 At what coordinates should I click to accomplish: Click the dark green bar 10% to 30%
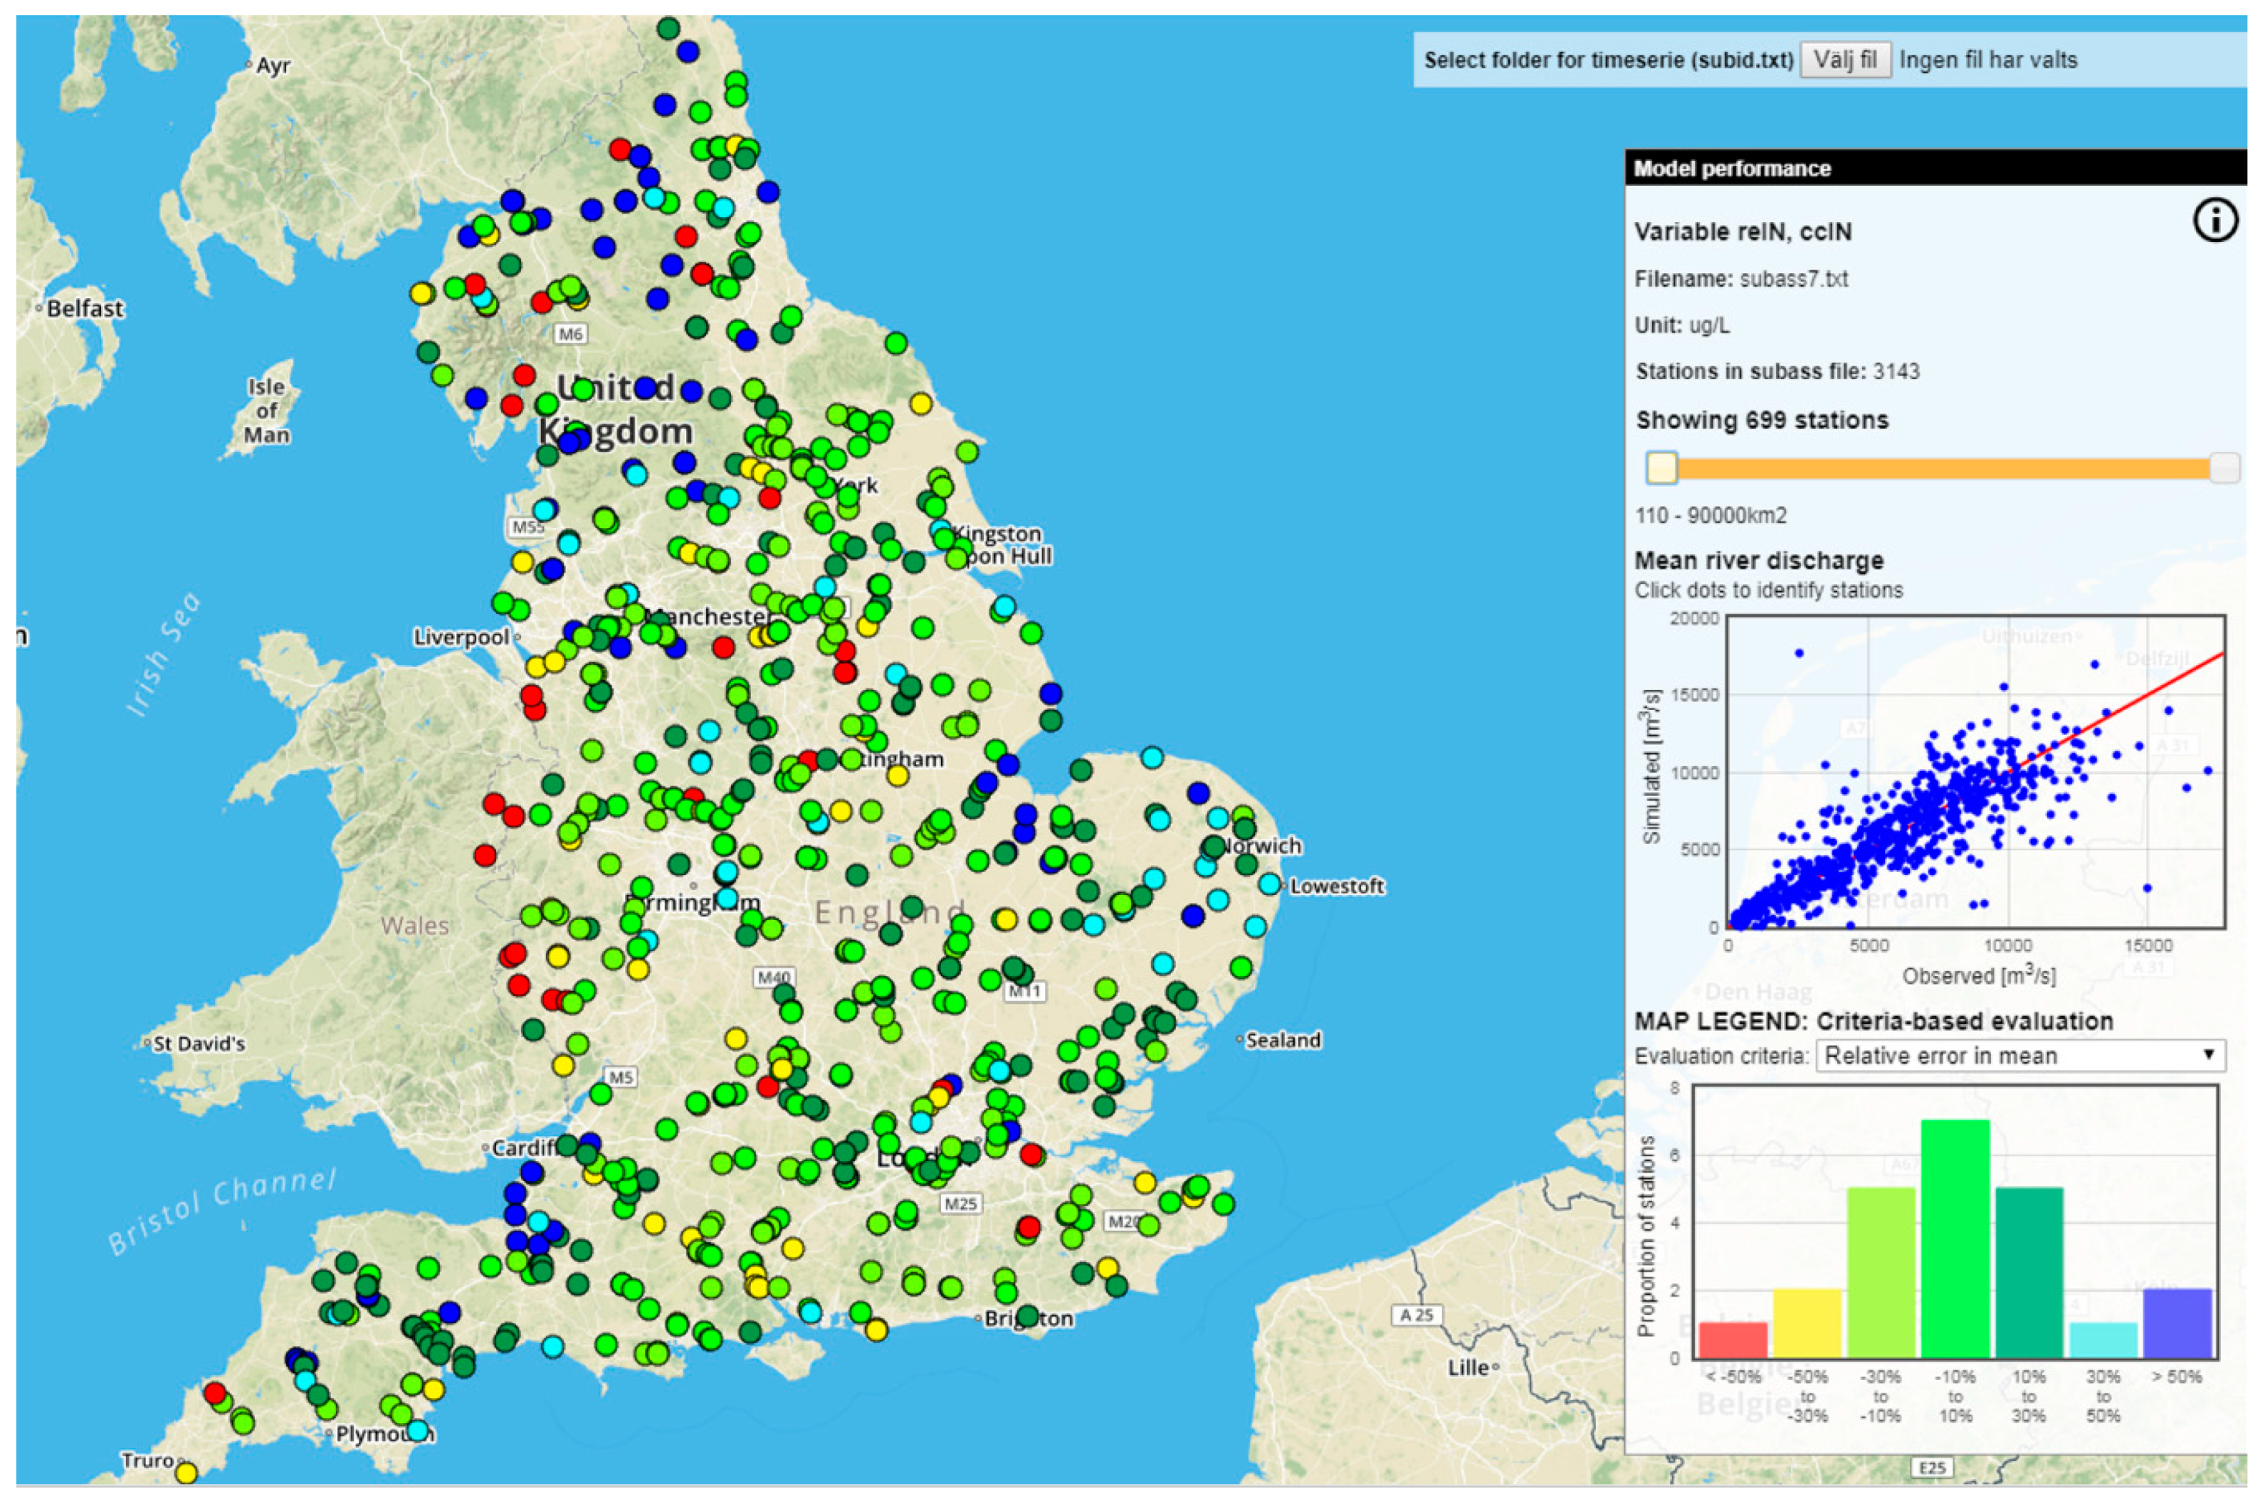[x=2029, y=1272]
